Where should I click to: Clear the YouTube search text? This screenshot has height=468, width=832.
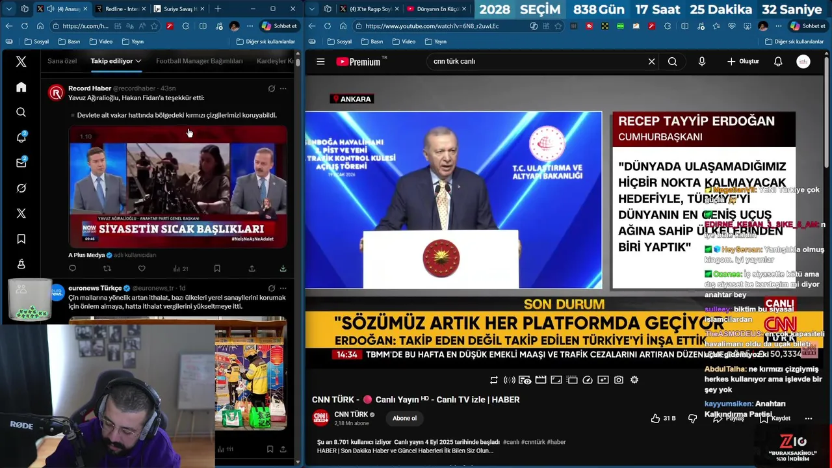click(x=651, y=62)
